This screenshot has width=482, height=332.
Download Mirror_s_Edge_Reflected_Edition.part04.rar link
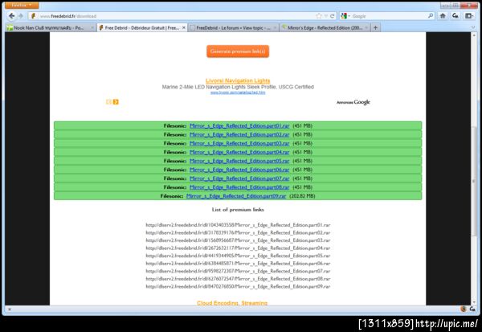click(x=239, y=152)
